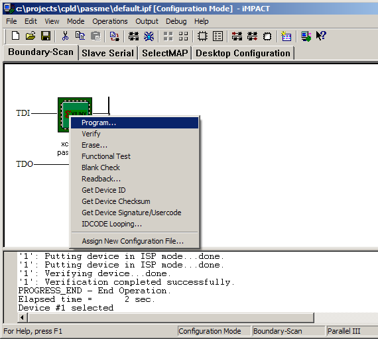Click the calendar-style icon with yellow star
Viewport: 378px width, 339px height.
286,36
